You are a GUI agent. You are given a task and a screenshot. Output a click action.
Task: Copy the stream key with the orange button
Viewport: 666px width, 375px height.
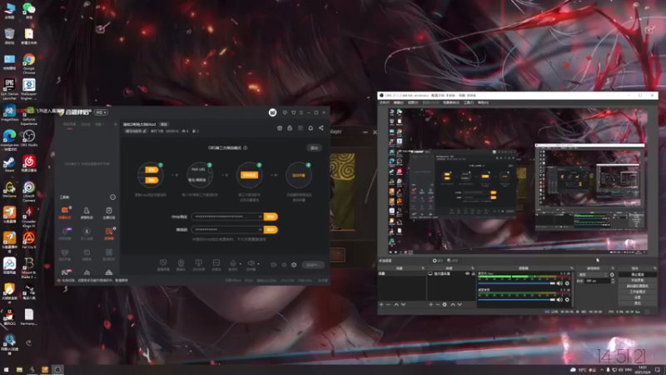(x=271, y=230)
